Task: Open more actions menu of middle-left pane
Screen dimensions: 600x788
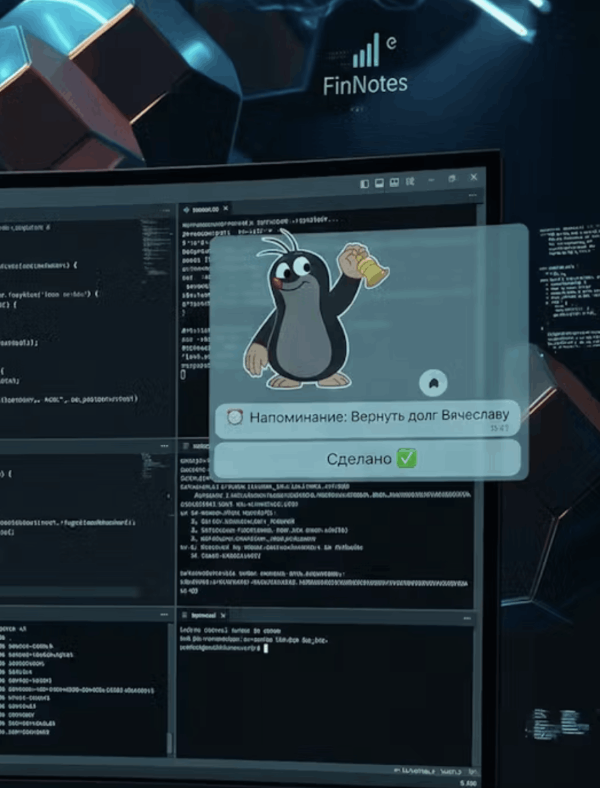Action: [164, 446]
